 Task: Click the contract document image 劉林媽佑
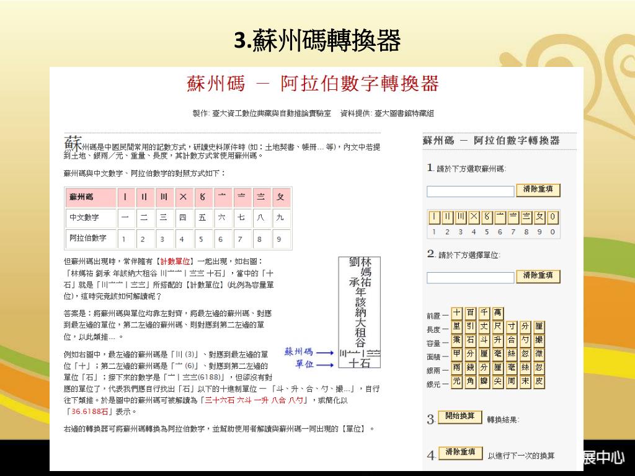click(x=360, y=312)
